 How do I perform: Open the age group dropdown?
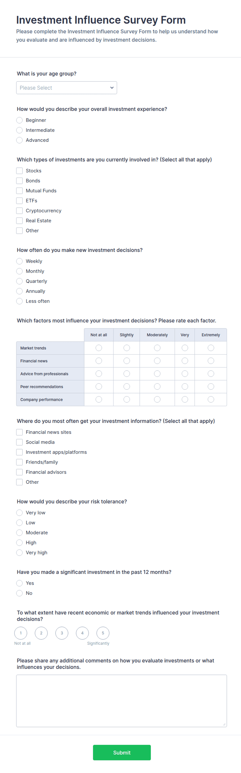66,88
